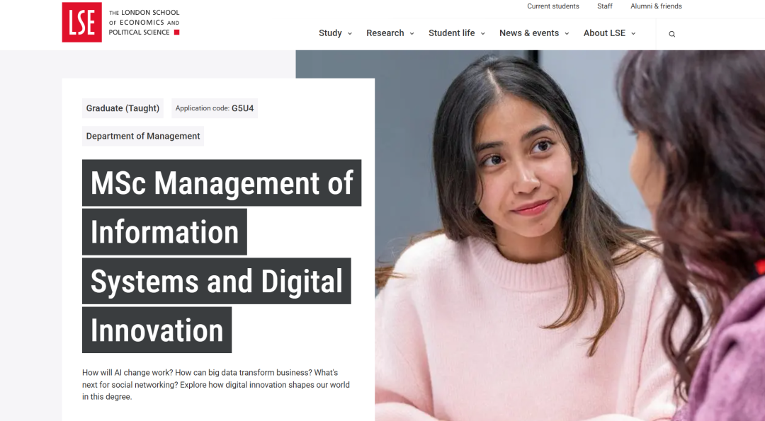Viewport: 765px width, 421px height.
Task: Go to Current students link
Action: pyautogui.click(x=552, y=6)
